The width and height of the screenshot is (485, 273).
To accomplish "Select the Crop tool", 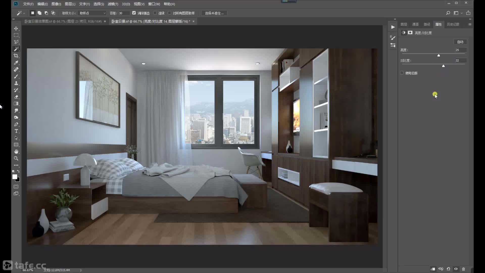I will (x=16, y=56).
